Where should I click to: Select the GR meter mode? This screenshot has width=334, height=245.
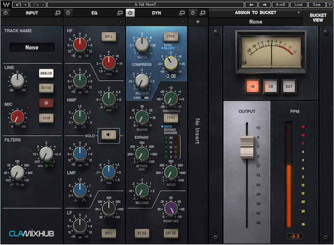pyautogui.click(x=271, y=86)
